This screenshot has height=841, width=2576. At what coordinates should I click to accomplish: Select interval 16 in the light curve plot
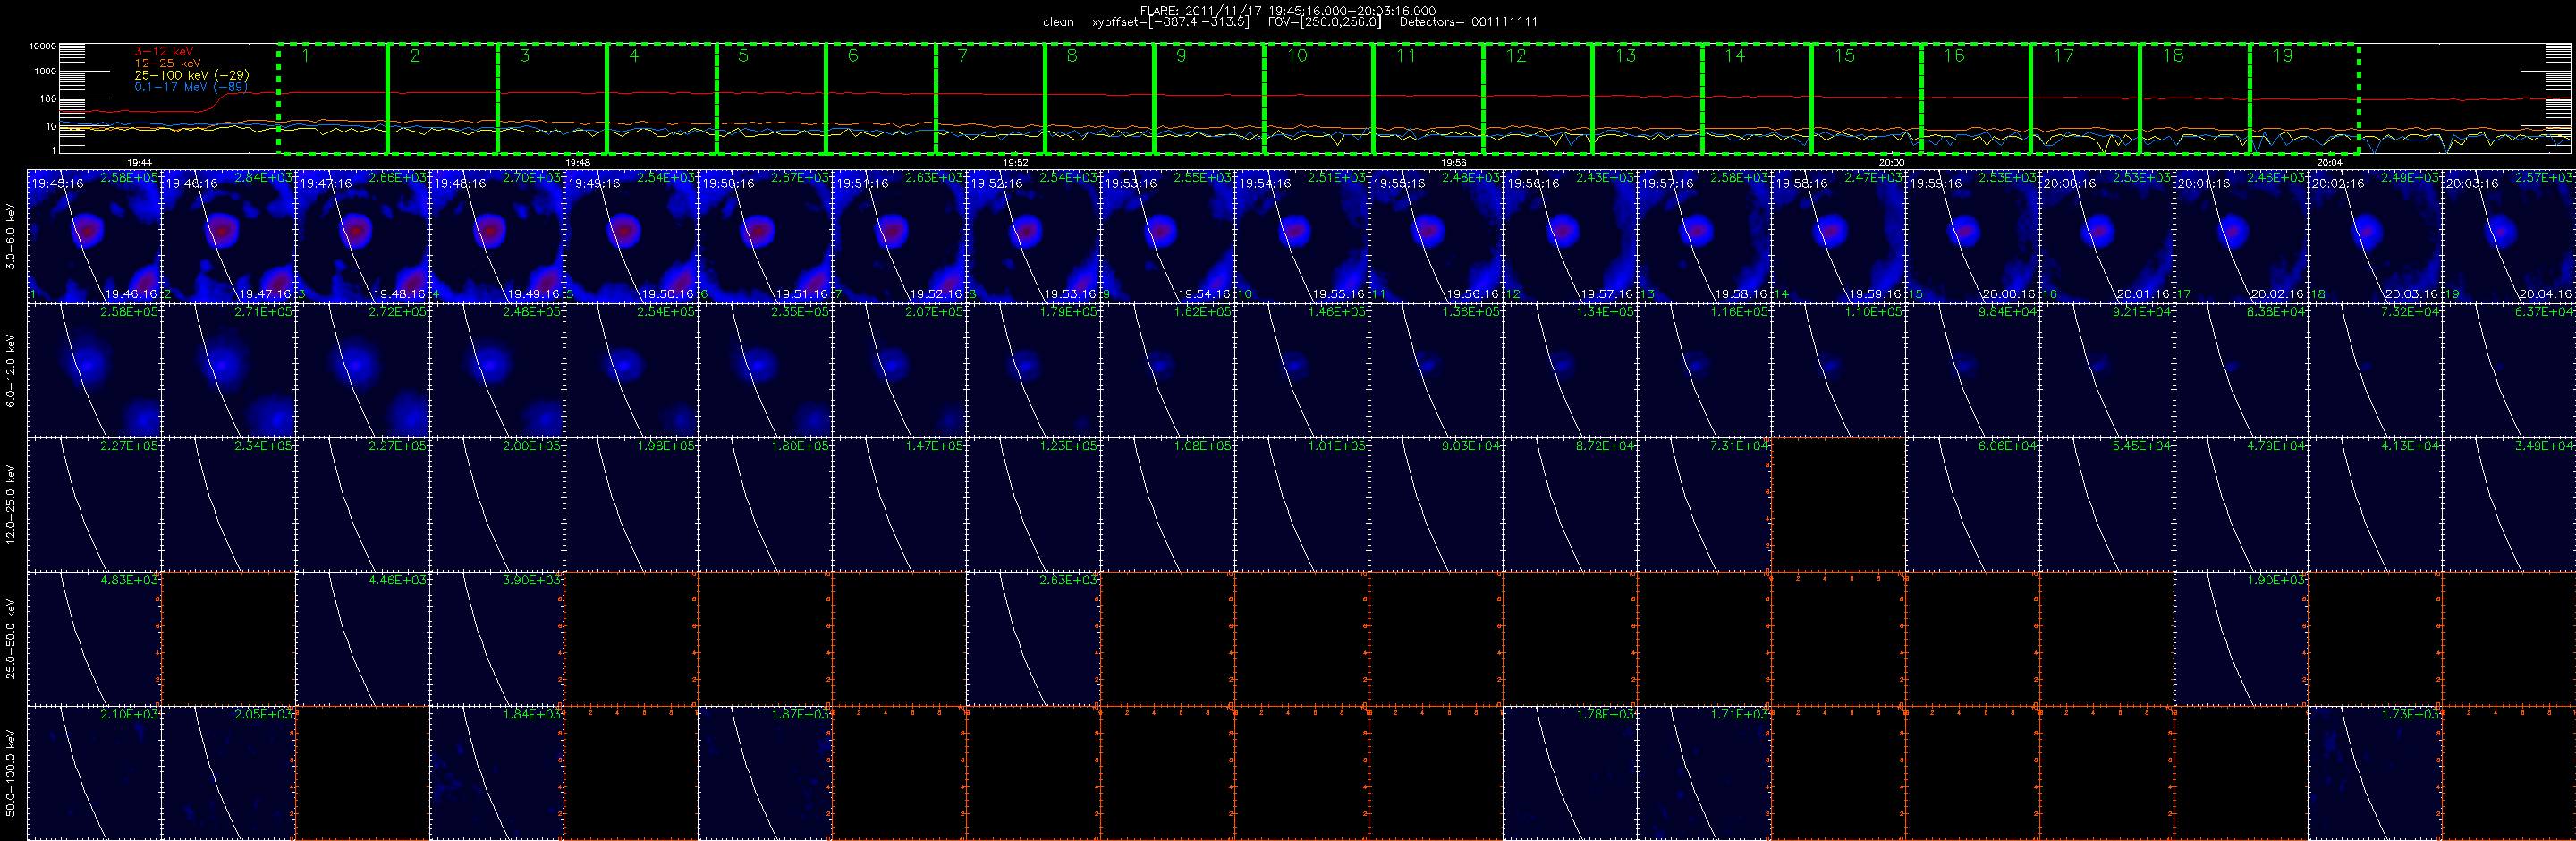1976,99
